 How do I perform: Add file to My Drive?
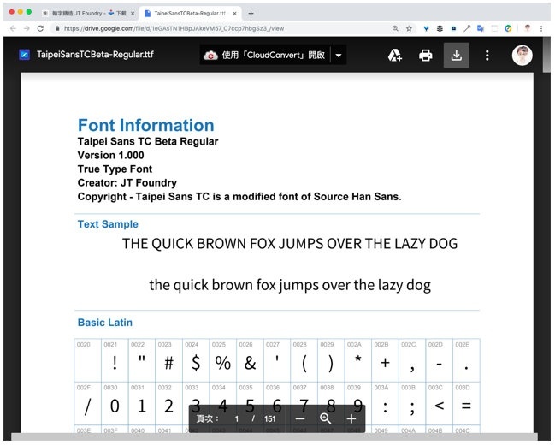tap(395, 56)
